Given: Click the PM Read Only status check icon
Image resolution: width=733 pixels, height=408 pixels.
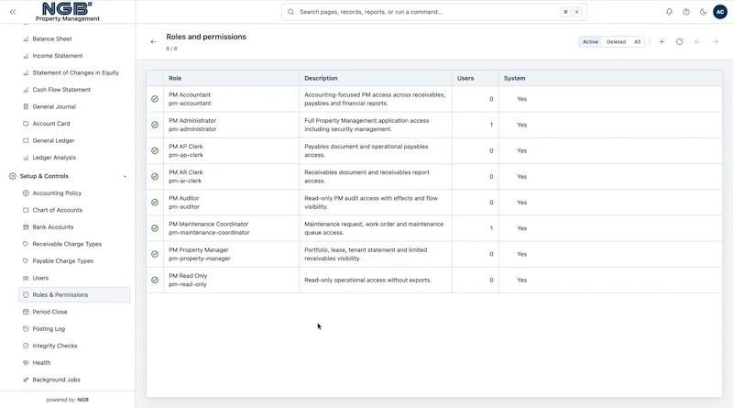Looking at the screenshot, I should [155, 280].
